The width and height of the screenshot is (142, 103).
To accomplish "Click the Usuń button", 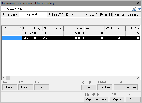I will [42, 87].
